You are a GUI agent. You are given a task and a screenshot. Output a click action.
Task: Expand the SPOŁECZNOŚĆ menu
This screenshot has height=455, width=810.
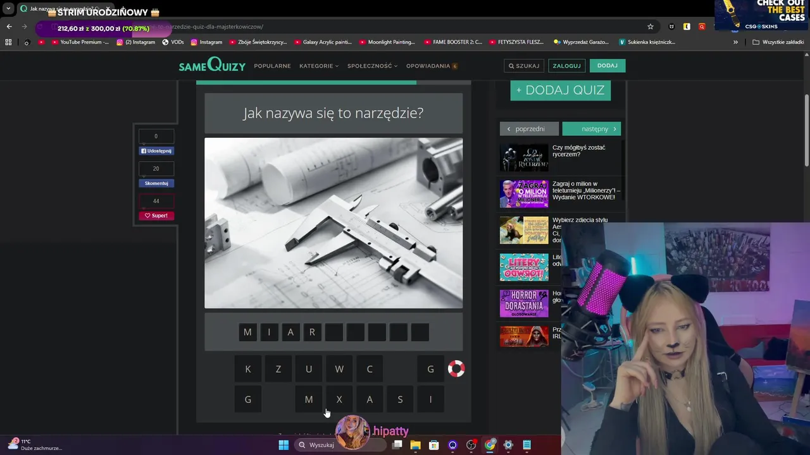tap(373, 66)
